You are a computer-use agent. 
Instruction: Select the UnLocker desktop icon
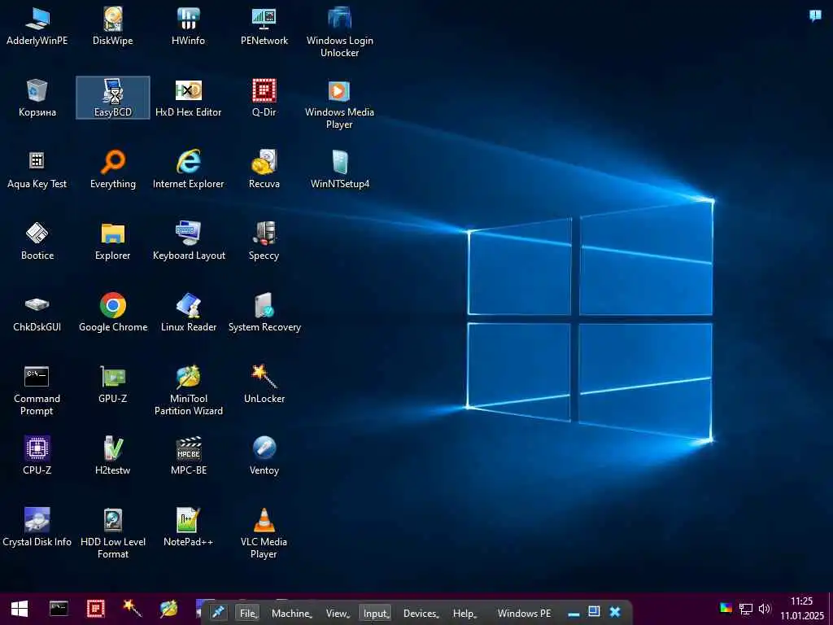point(264,385)
